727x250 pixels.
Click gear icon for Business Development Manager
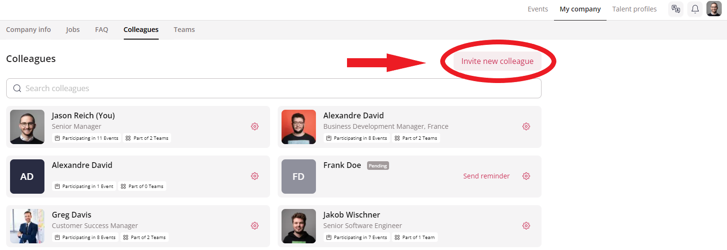tap(526, 126)
